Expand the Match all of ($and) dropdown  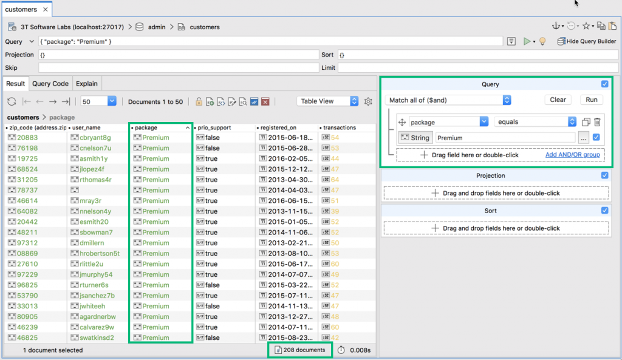tap(448, 100)
